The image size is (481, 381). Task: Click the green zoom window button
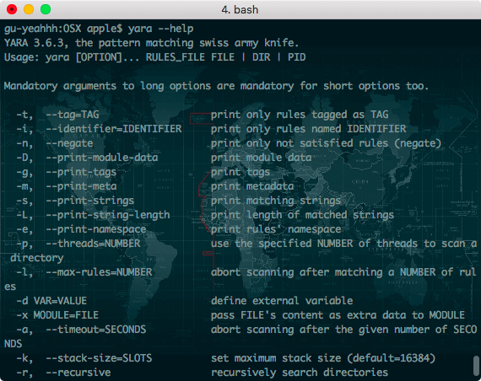46,9
